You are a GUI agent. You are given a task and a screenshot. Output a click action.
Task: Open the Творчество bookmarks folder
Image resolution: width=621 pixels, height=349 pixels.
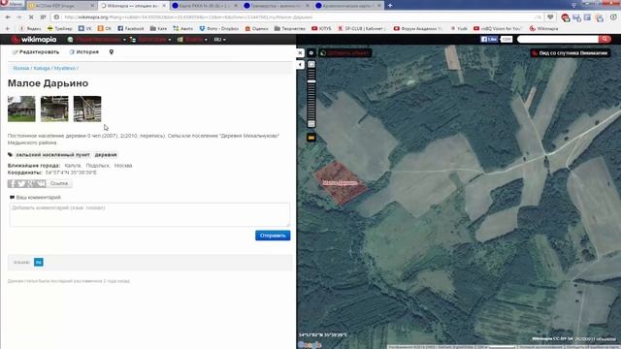click(289, 28)
